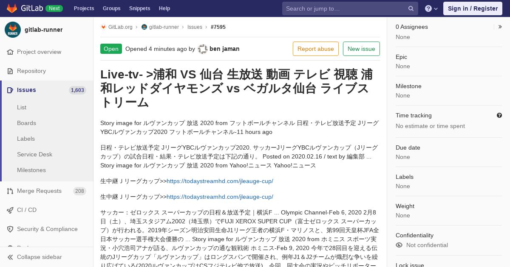Open Repository in sidebar

point(31,71)
